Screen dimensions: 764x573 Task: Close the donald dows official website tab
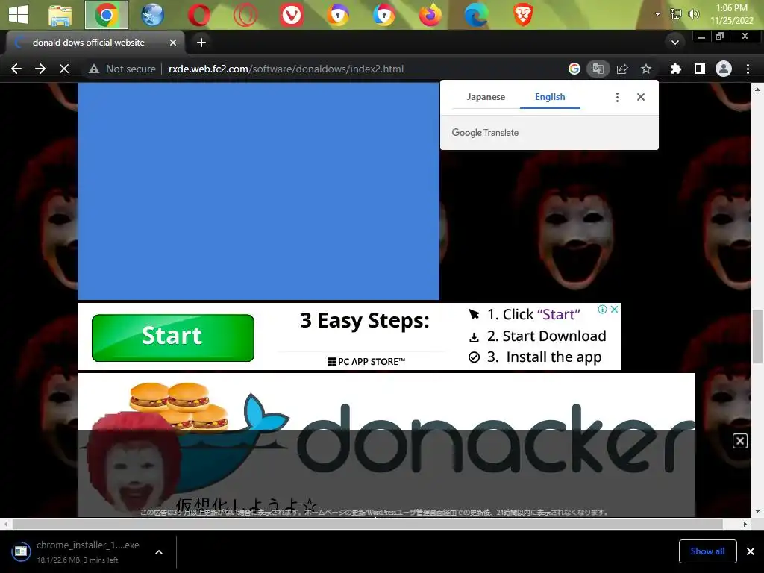coord(173,43)
